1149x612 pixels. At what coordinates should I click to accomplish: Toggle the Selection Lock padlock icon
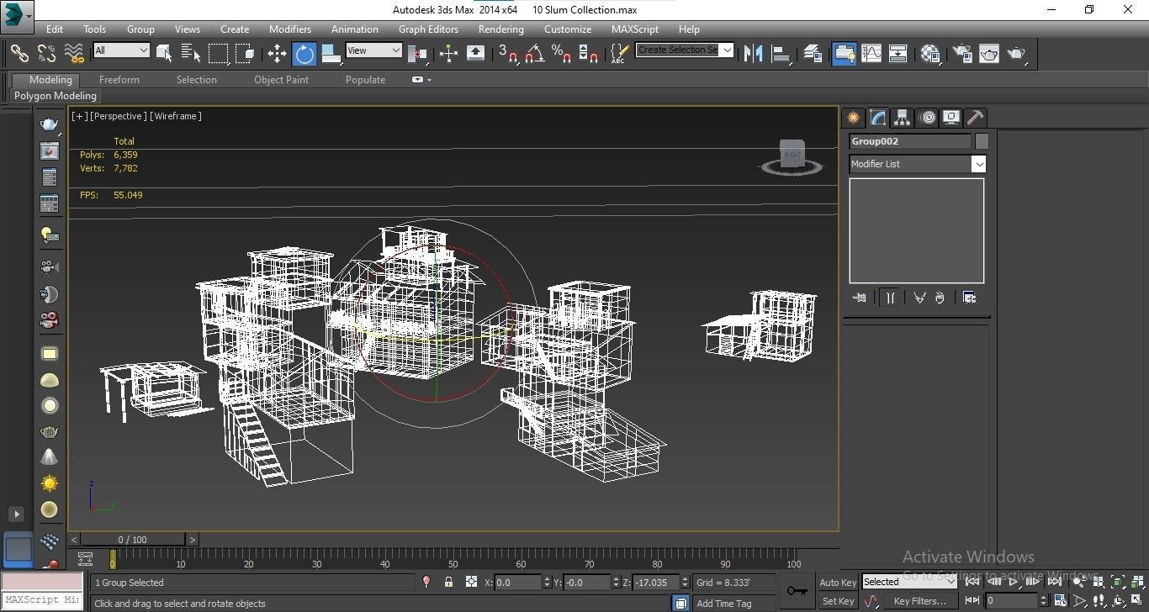pos(449,582)
